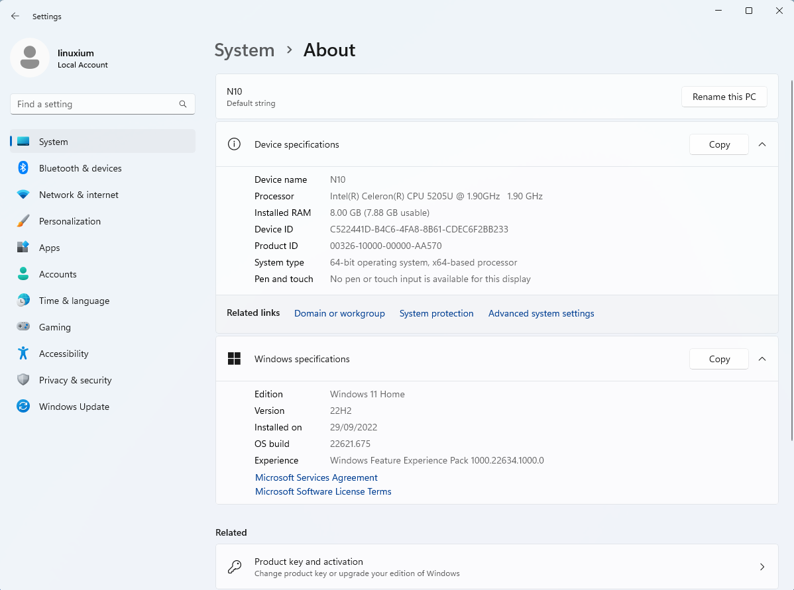Image resolution: width=794 pixels, height=590 pixels.
Task: Navigate to Accounts settings
Action: 103,274
